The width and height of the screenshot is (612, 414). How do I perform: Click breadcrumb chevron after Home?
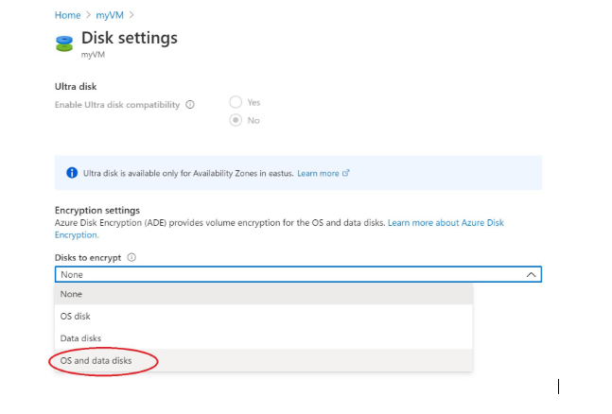point(88,15)
